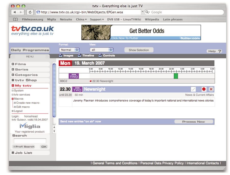Expand the tvtv services tree item
This screenshot has height=175, width=230.
[x=12, y=95]
